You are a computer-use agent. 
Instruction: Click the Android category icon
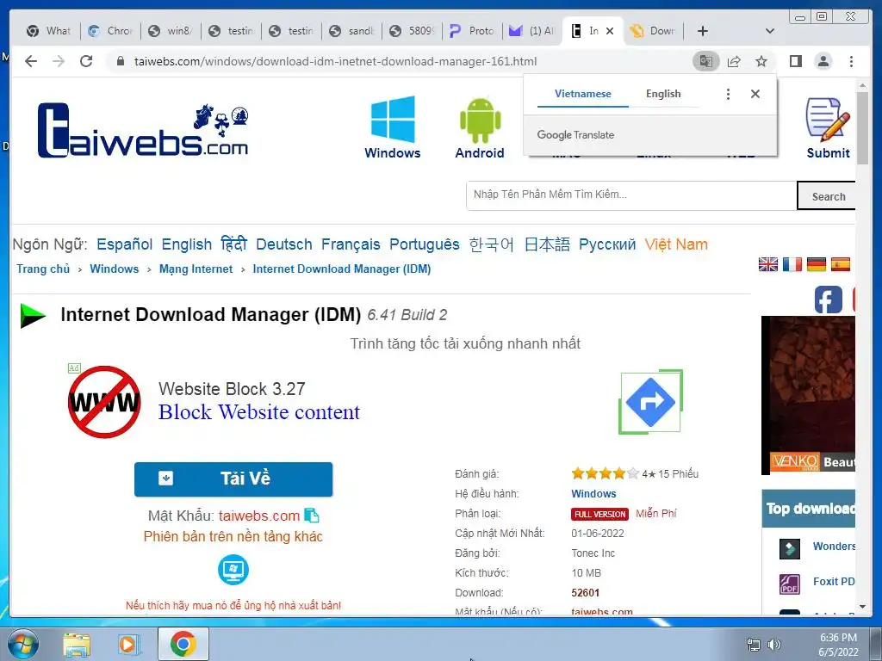tap(479, 127)
